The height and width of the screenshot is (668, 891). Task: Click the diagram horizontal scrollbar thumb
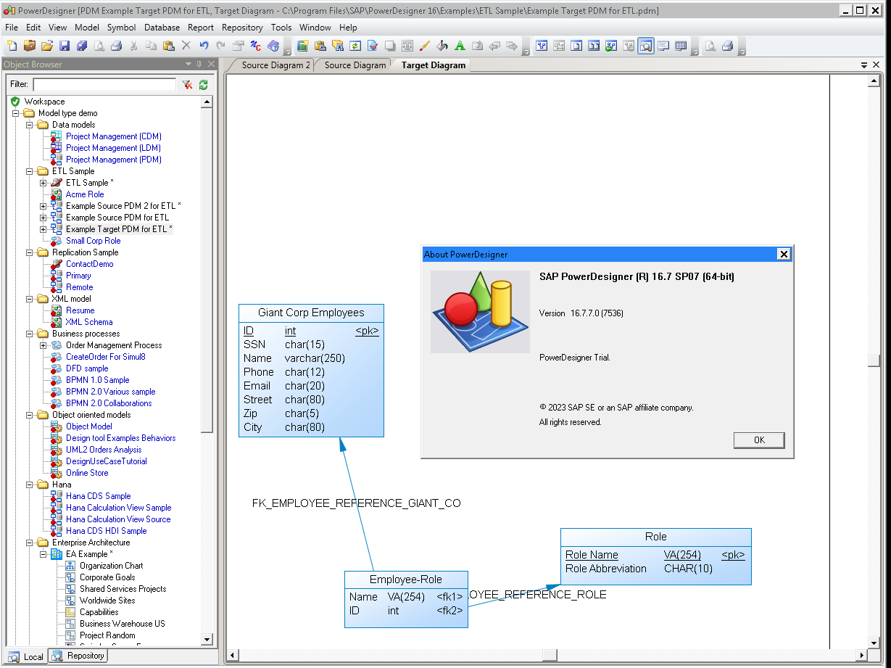tap(550, 655)
